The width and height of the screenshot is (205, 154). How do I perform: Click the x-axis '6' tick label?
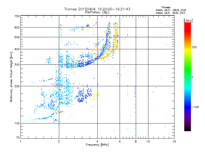tap(120, 141)
